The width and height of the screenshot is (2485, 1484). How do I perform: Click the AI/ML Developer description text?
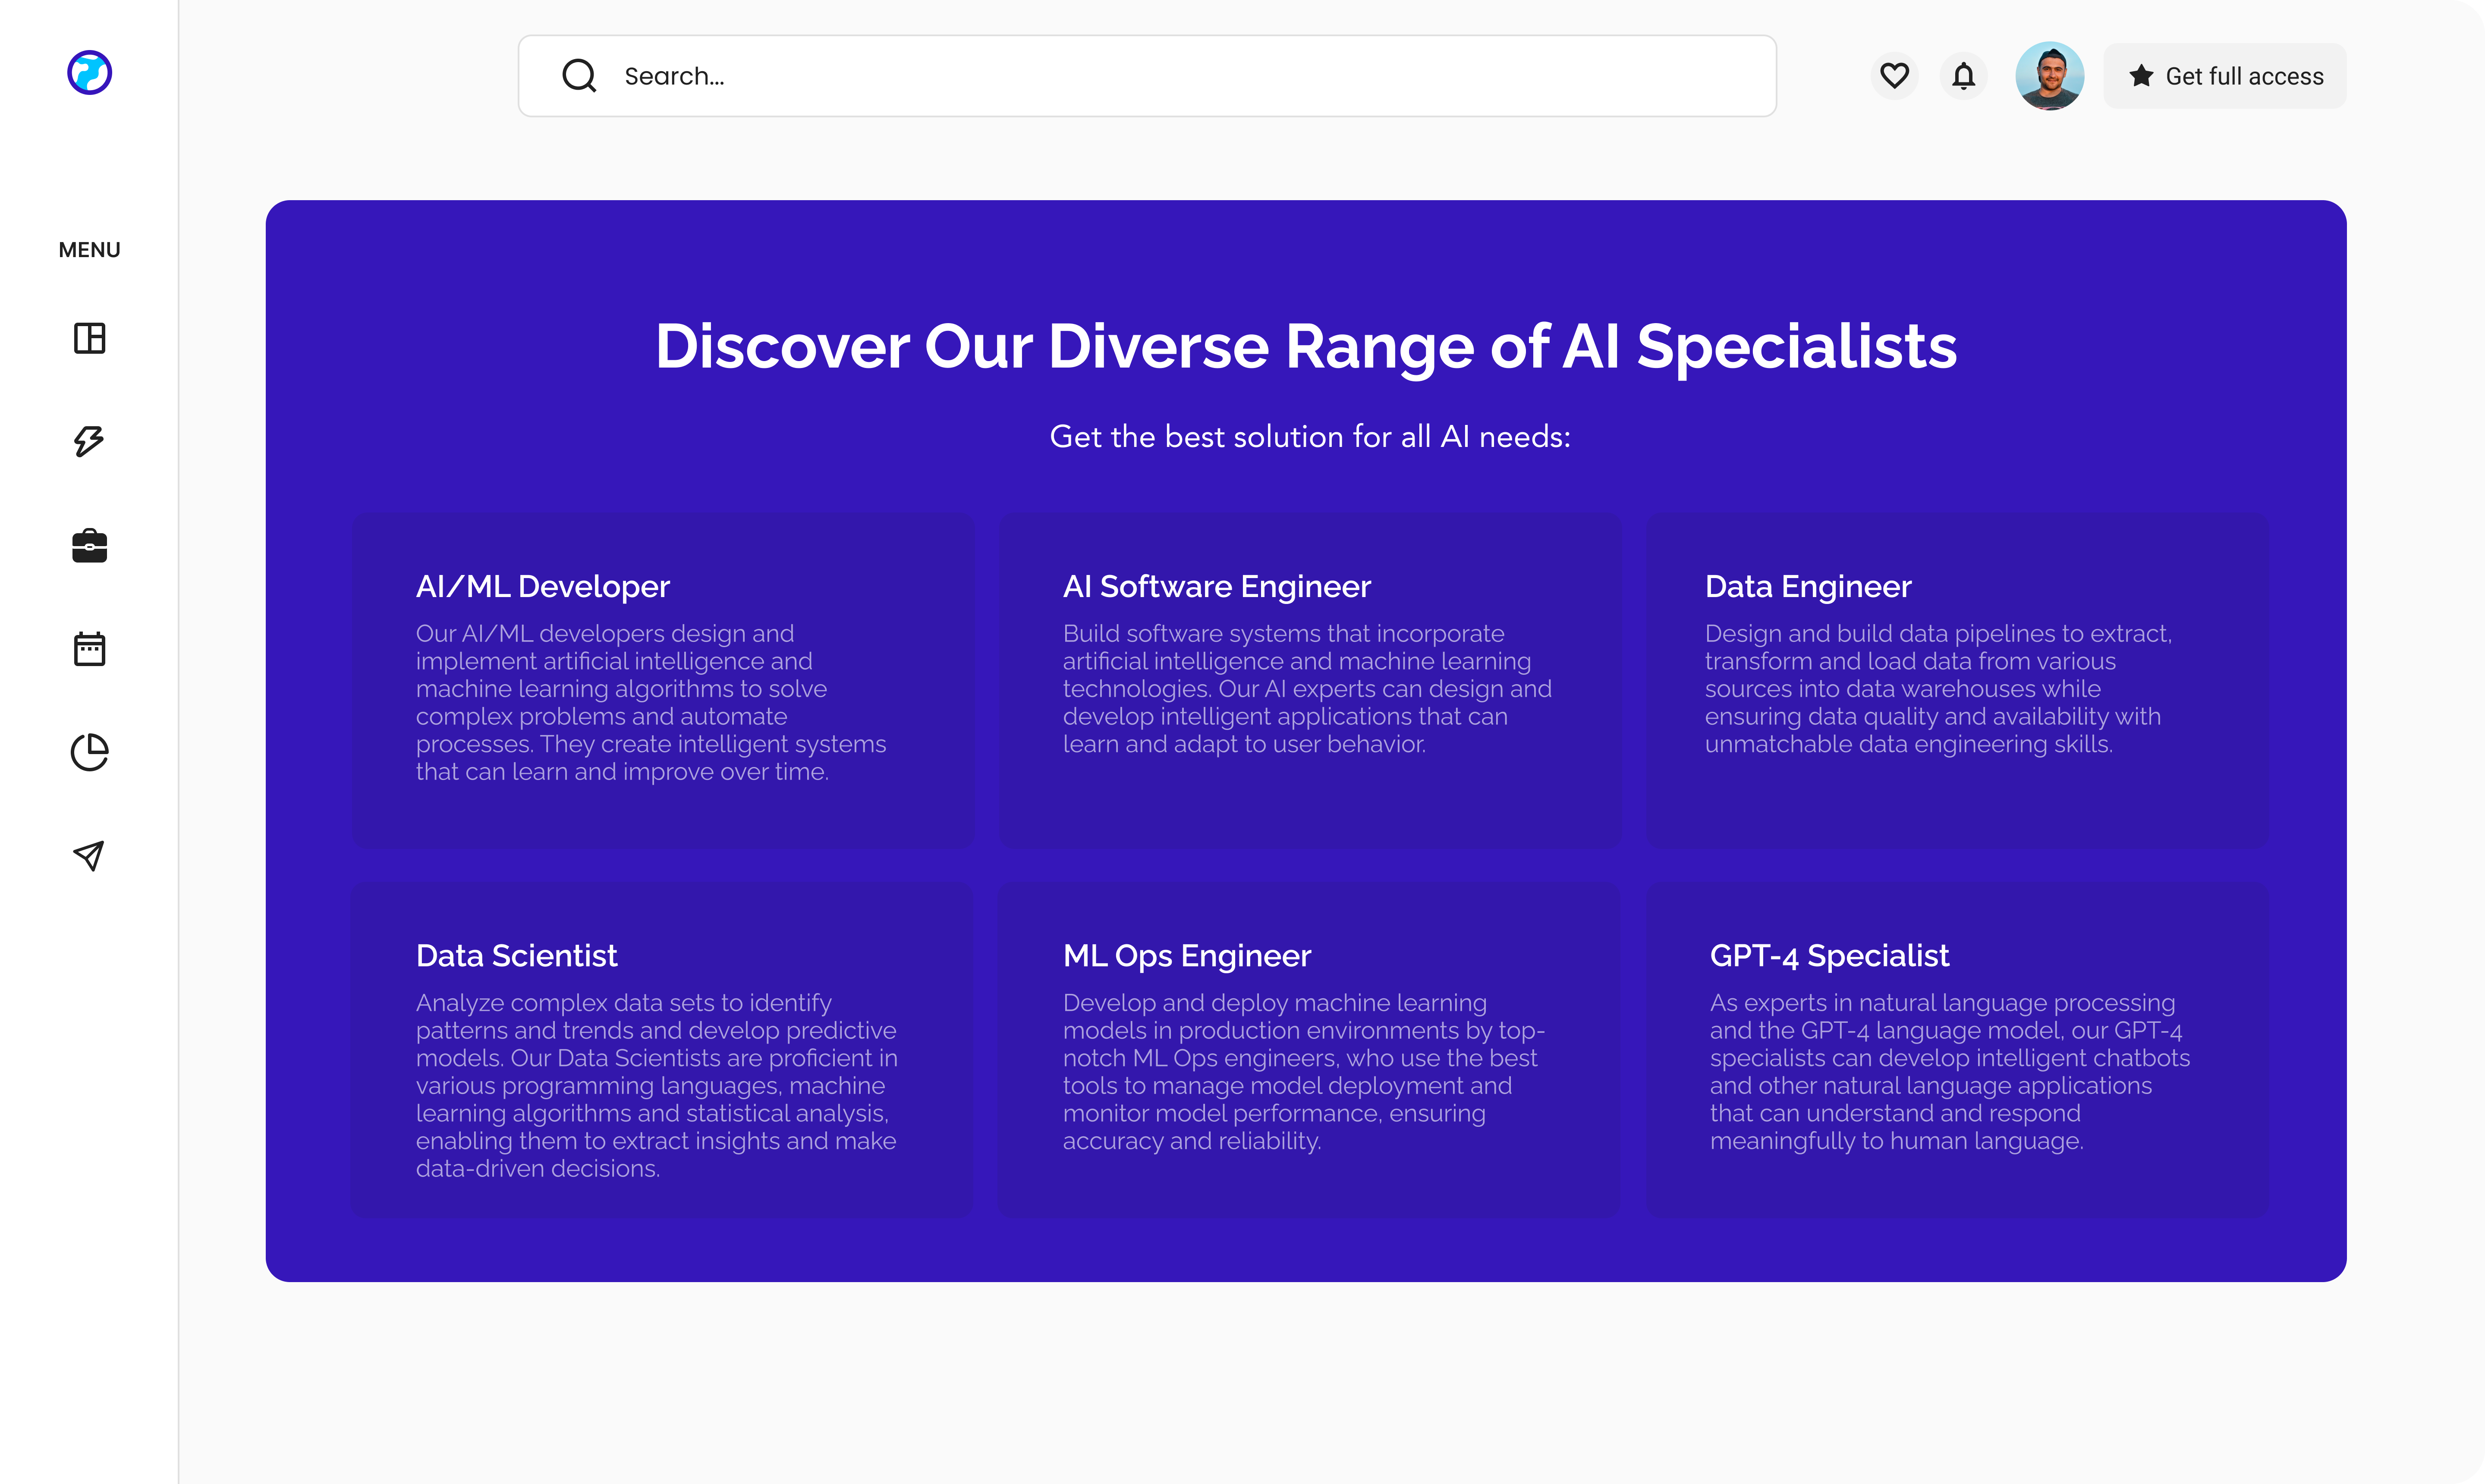coord(651,703)
